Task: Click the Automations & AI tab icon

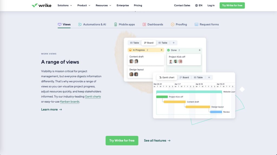Action: click(x=80, y=25)
